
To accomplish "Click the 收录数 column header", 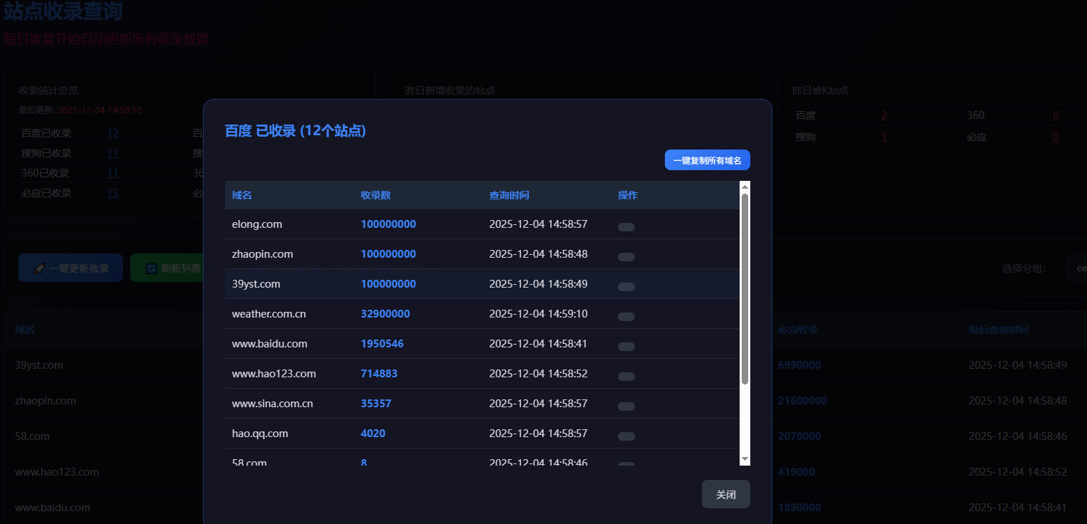I will [375, 195].
